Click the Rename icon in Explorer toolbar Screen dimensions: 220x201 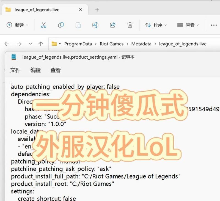(x=95, y=25)
